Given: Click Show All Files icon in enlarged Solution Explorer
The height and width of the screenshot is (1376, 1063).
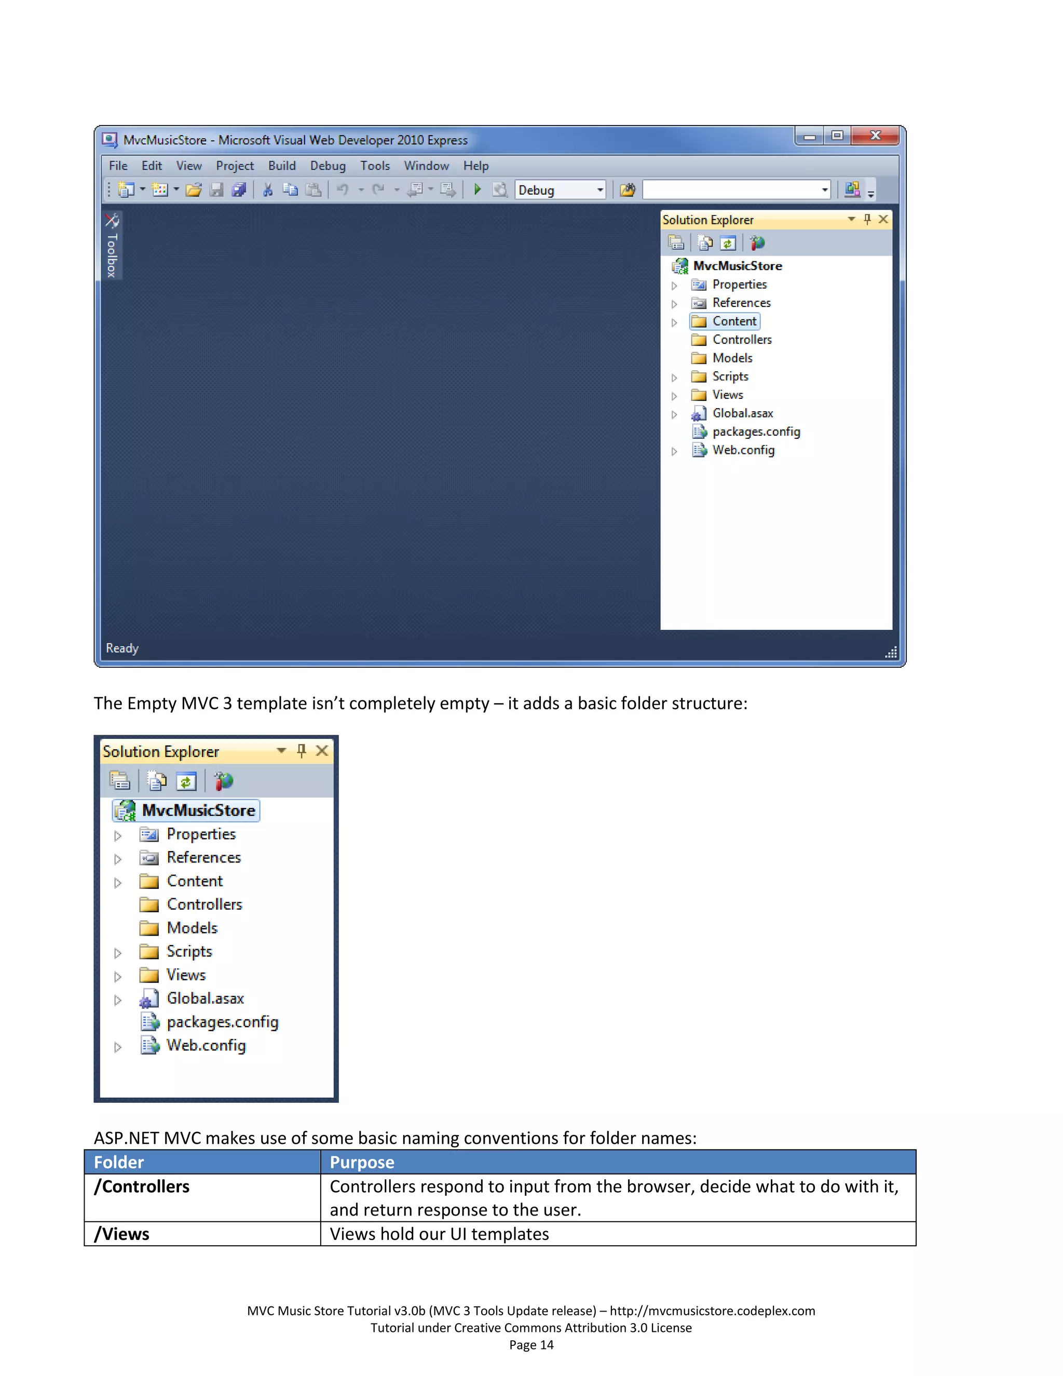Looking at the screenshot, I should (157, 781).
